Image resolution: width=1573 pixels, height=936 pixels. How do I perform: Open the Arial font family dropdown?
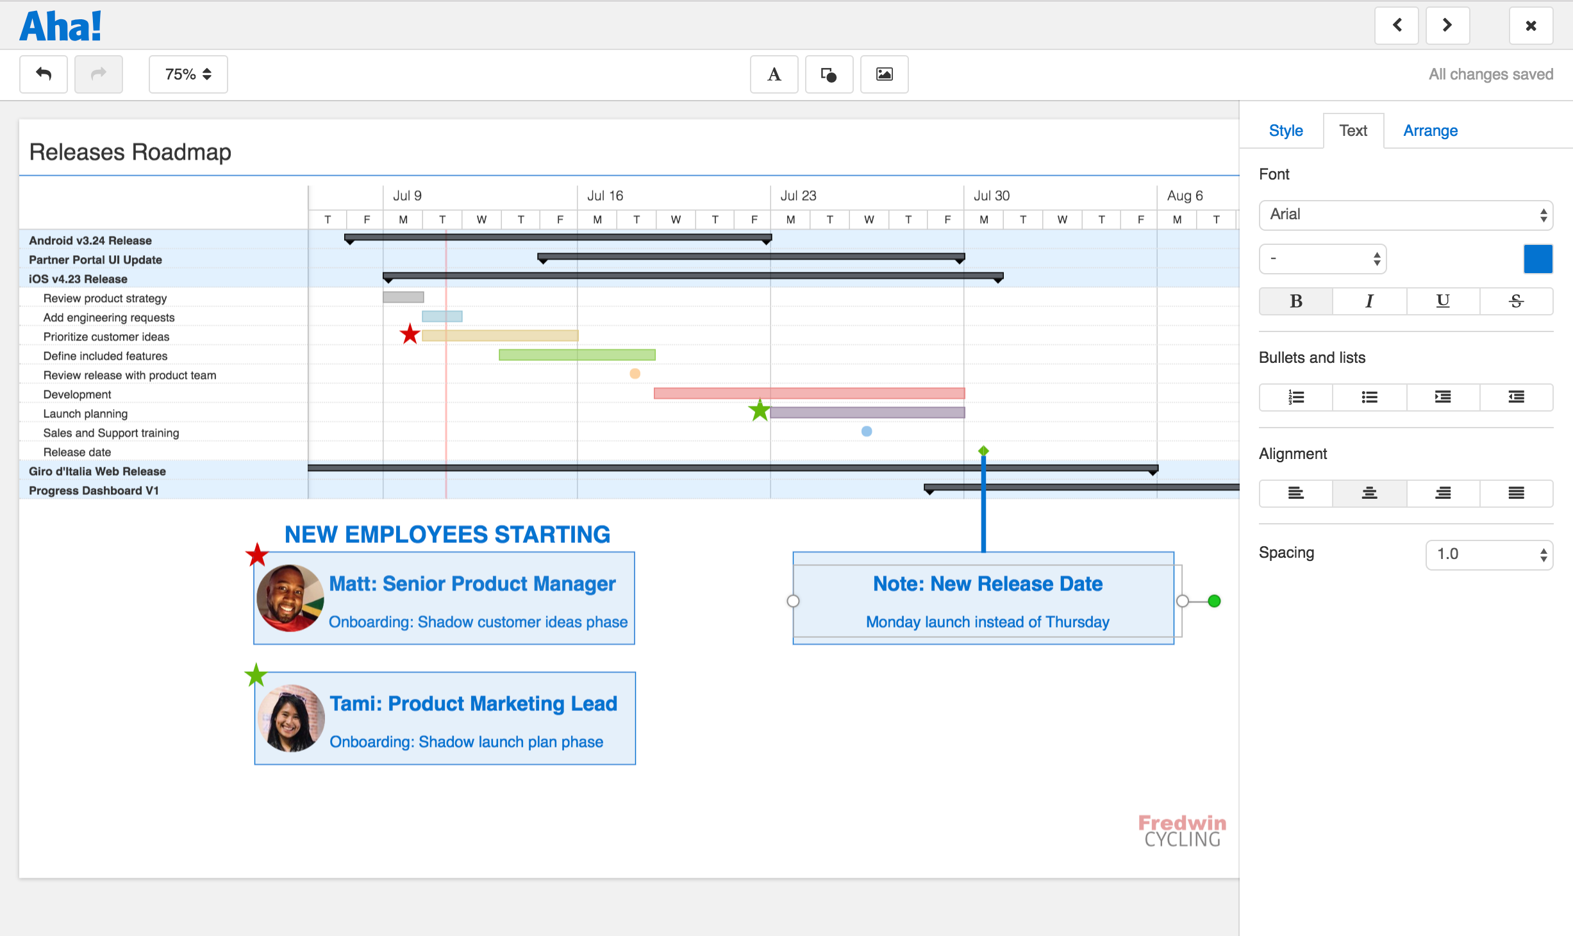tap(1405, 215)
